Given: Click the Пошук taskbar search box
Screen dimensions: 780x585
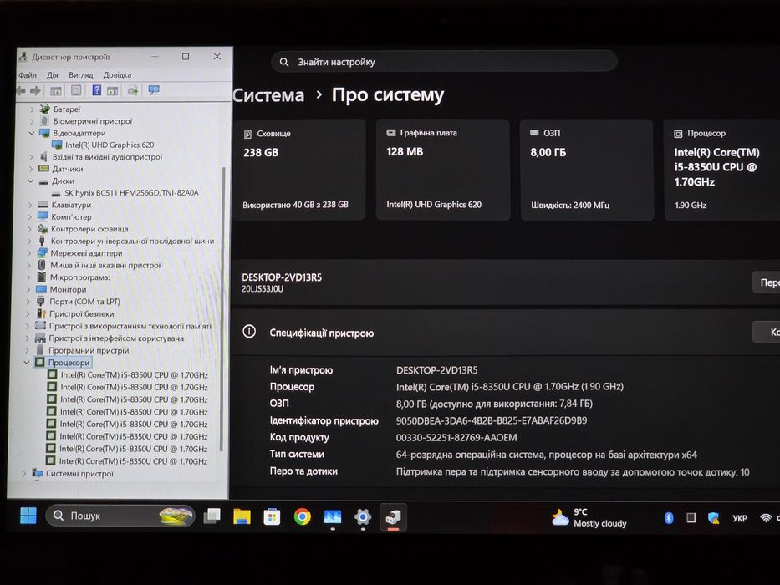Looking at the screenshot, I should [x=120, y=516].
